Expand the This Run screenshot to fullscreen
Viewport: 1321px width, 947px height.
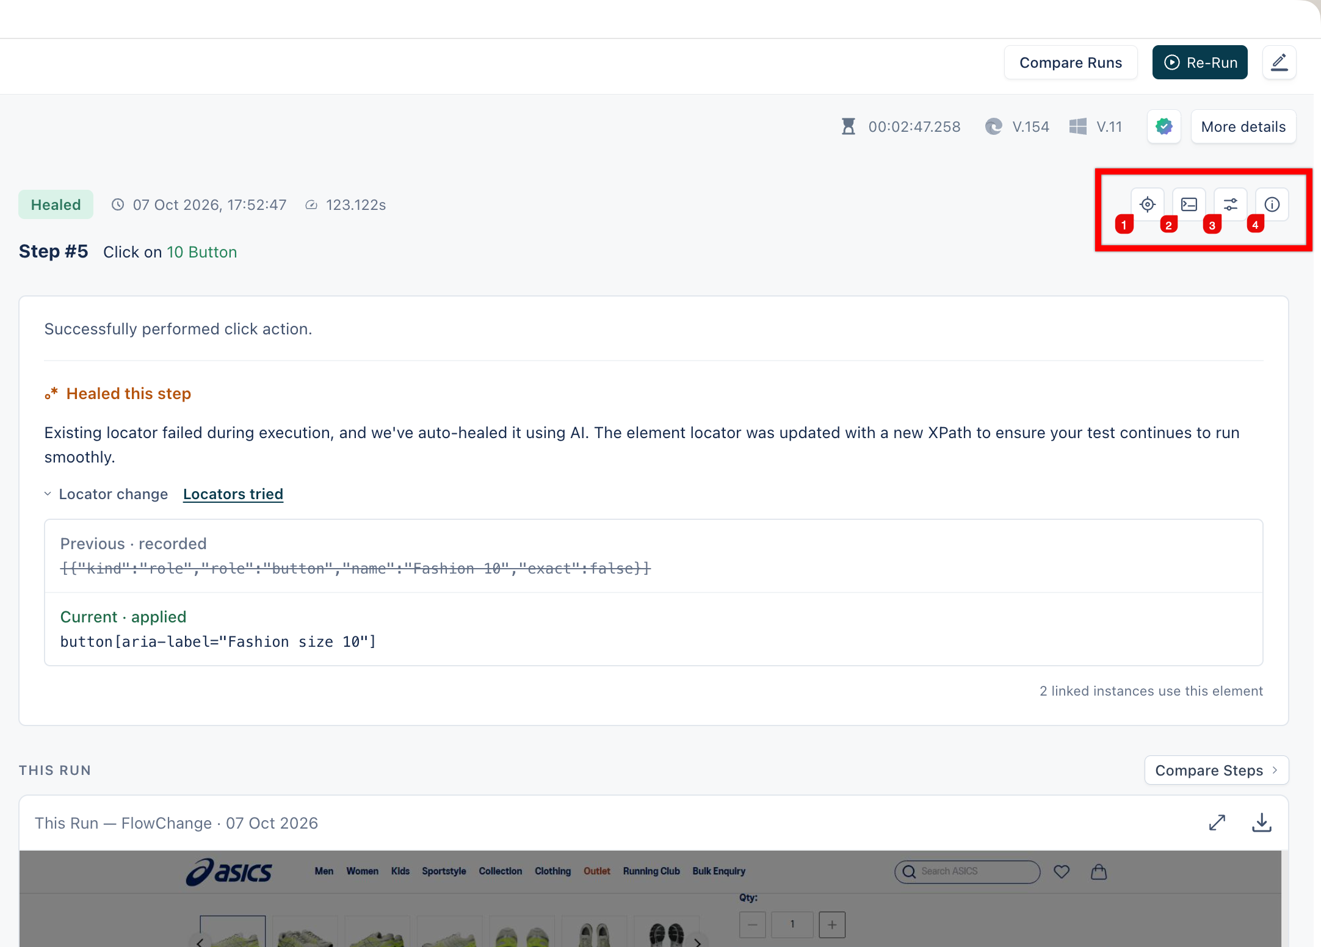(1217, 823)
